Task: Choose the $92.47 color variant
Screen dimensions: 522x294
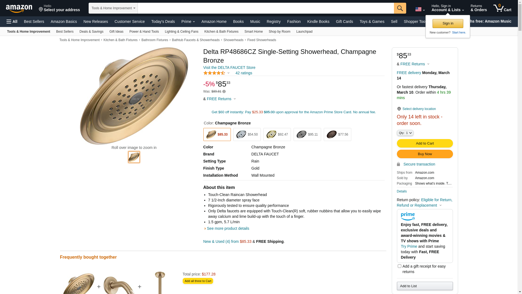Action: click(x=277, y=134)
